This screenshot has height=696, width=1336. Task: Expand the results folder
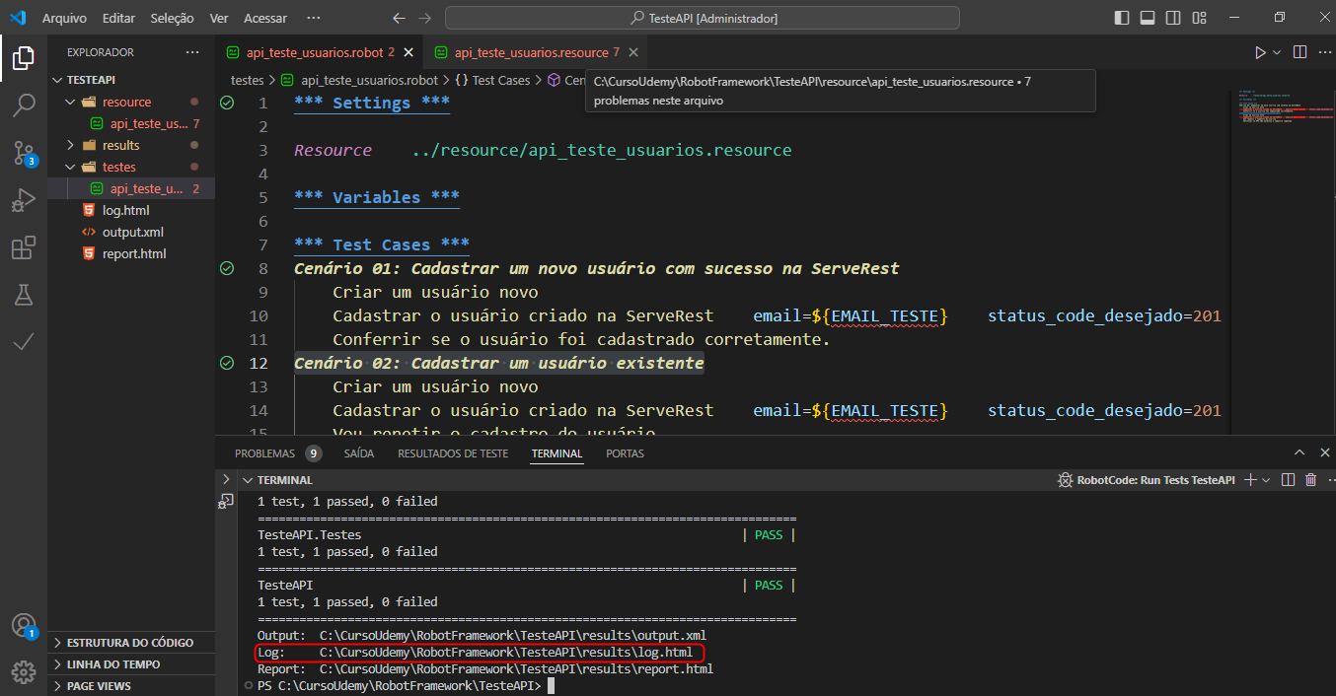click(x=131, y=145)
